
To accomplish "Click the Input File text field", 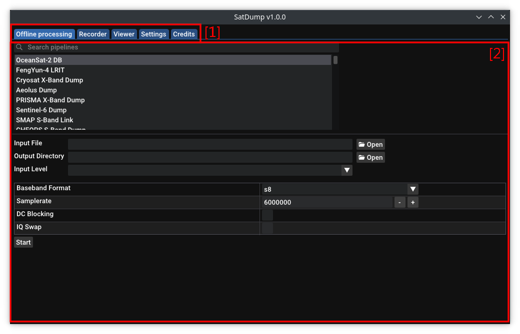I will 210,144.
